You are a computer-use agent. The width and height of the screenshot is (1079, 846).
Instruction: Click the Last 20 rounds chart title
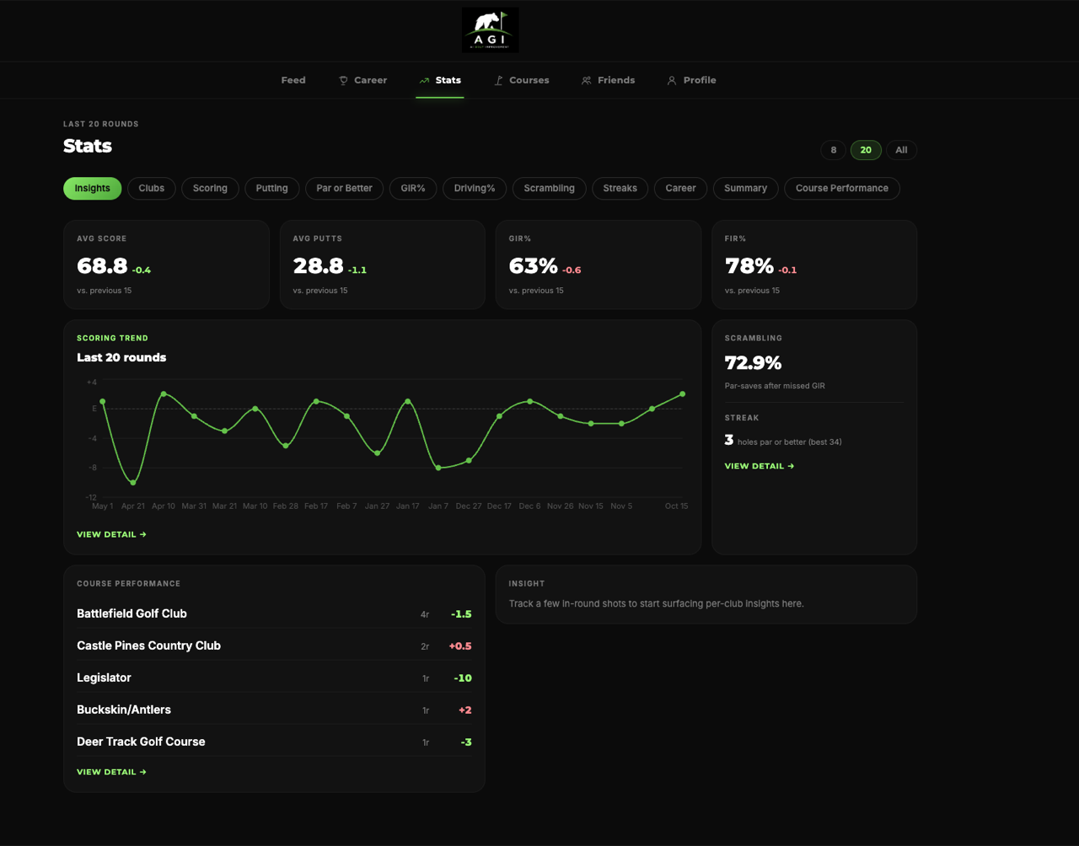click(121, 357)
